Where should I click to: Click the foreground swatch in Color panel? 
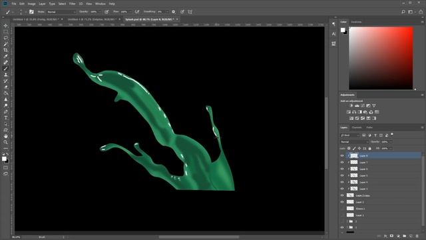pos(343,29)
